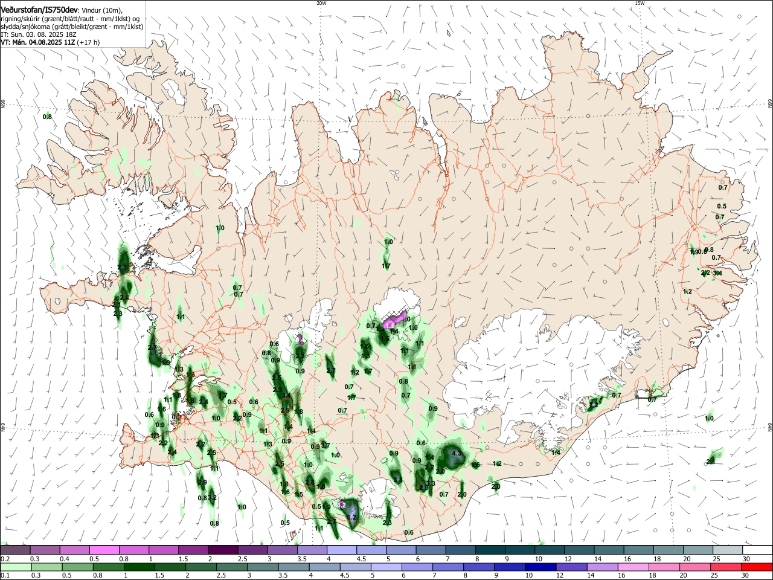Click the 'slydda/snjókoma' legend description line
Image resolution: width=773 pixels, height=580 pixels.
tap(72, 27)
